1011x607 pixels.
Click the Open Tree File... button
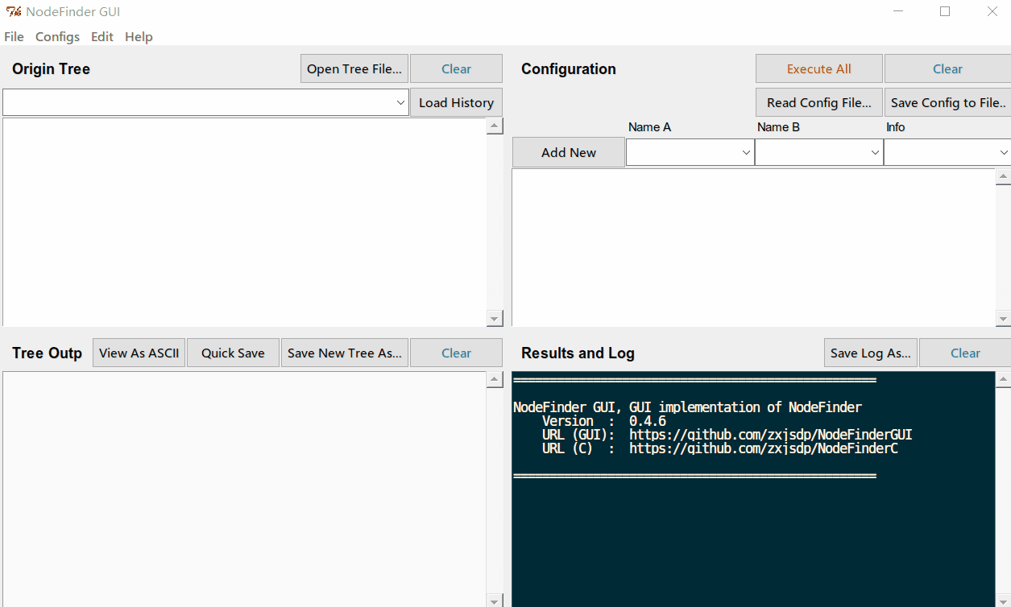(x=354, y=69)
